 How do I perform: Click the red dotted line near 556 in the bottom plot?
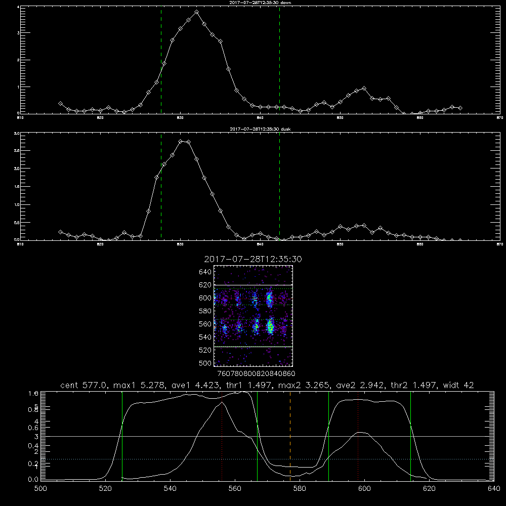(x=222, y=436)
